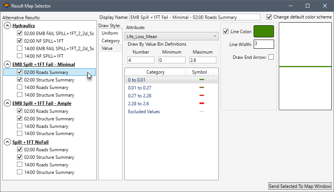Click the bin Minimum field
334x192 pixels.
click(x=172, y=60)
